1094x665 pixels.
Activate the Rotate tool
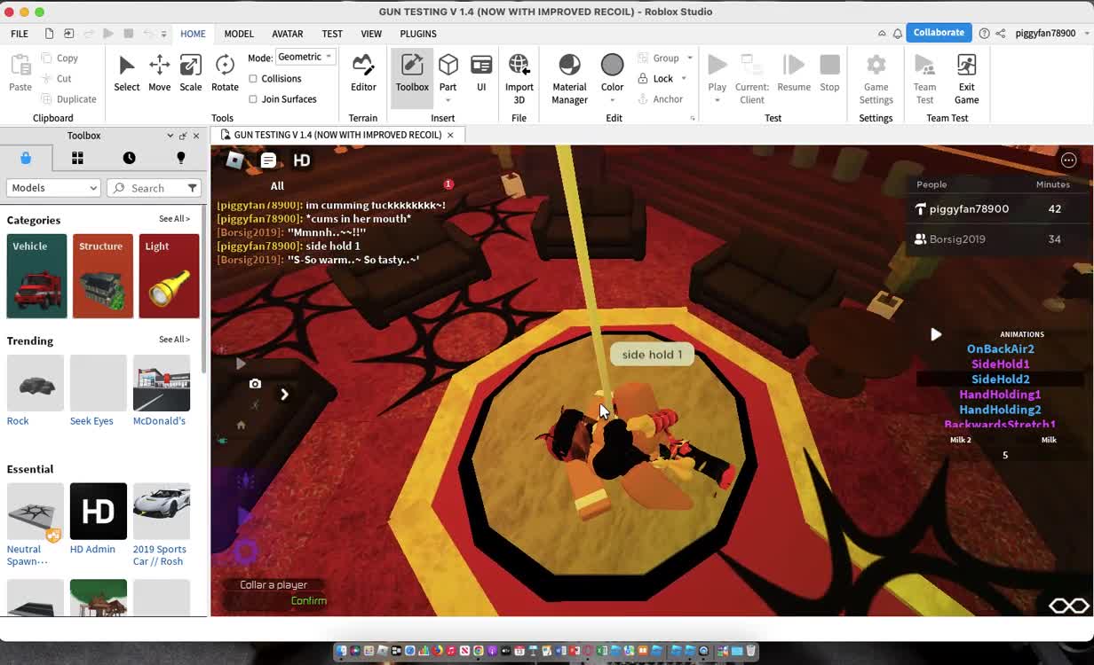tap(225, 73)
